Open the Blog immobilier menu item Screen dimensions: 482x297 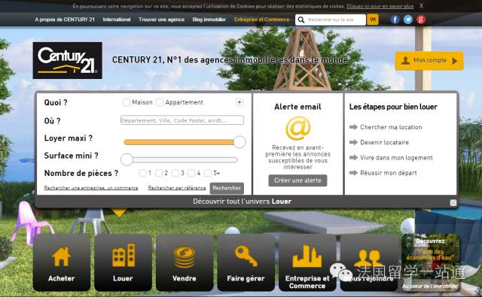[x=209, y=20]
